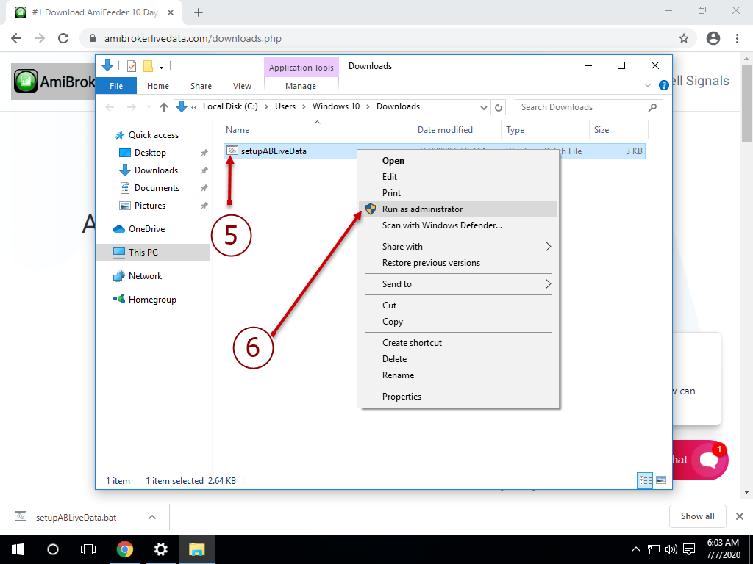Choose Open in context menu
The width and height of the screenshot is (753, 564).
[x=393, y=161]
